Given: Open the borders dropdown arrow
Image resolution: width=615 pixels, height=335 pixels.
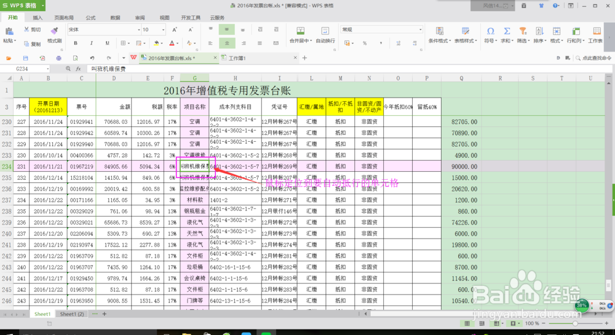Looking at the screenshot, I should [129, 44].
